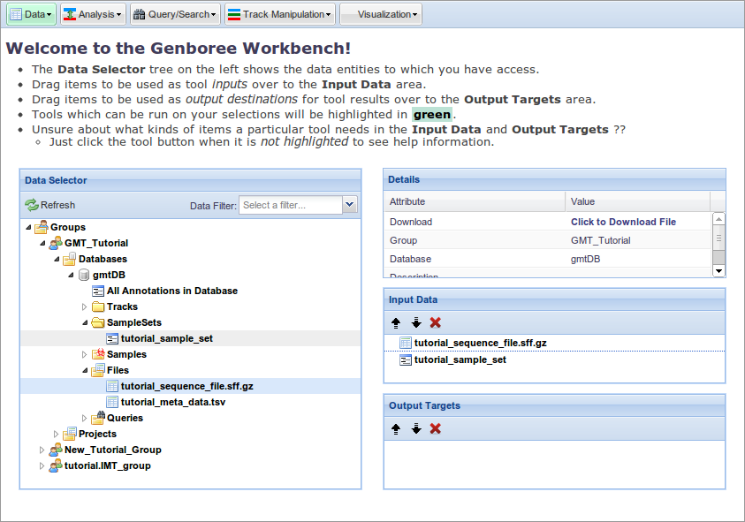Click the Projects folder icon

point(70,434)
